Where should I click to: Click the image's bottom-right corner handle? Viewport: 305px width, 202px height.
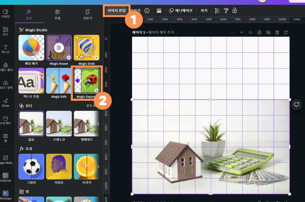click(x=289, y=194)
